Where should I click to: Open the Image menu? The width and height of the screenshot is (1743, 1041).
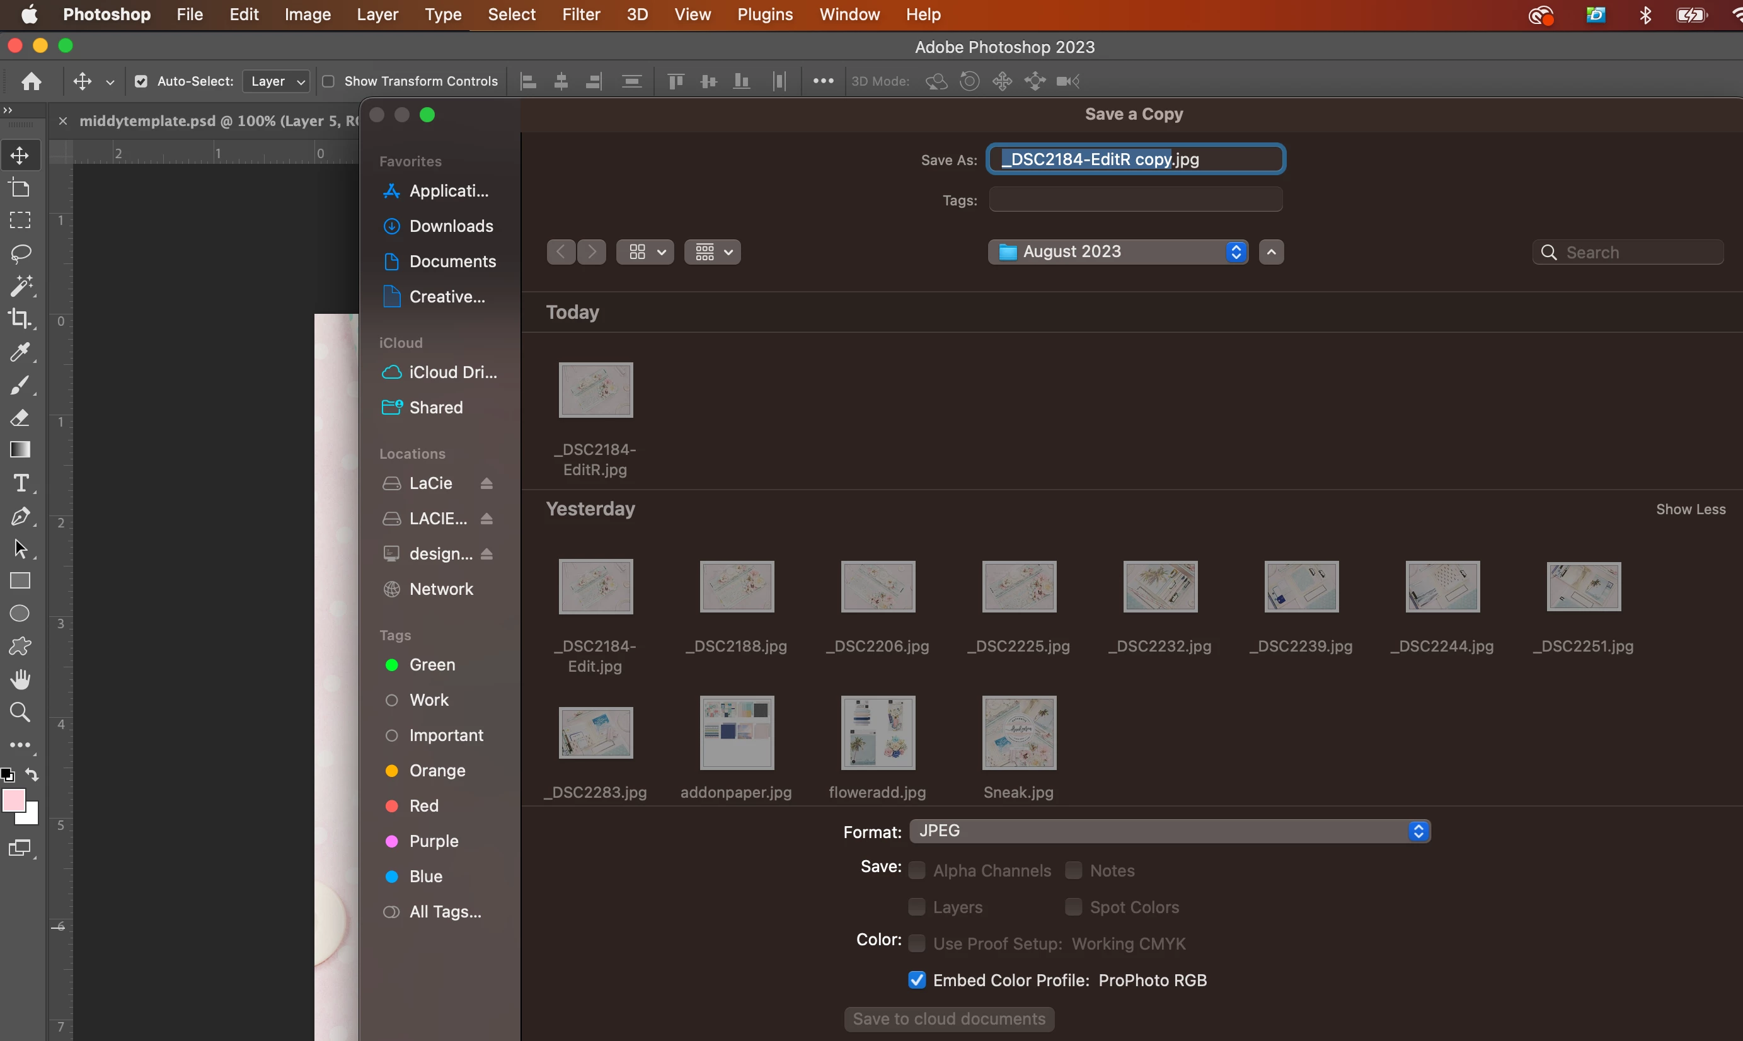pyautogui.click(x=308, y=14)
